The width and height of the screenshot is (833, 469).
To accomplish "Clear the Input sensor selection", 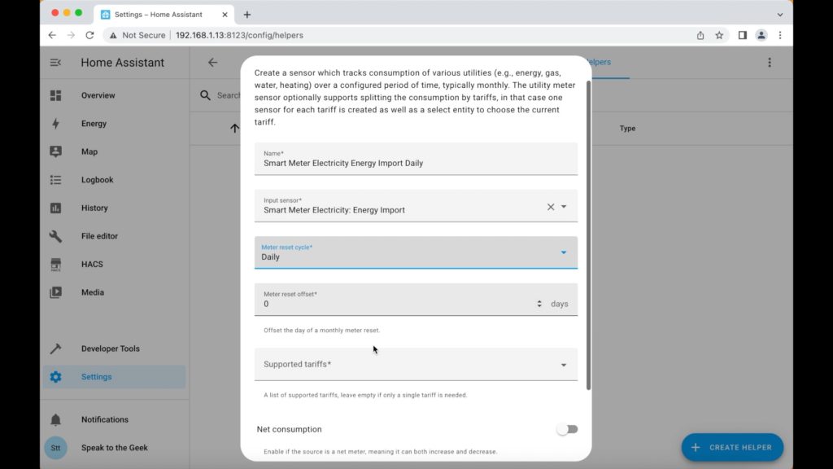I will (551, 207).
